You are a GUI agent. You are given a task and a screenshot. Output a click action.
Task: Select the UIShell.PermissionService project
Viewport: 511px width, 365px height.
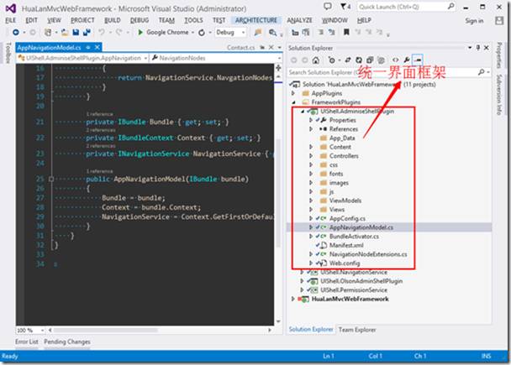(354, 289)
